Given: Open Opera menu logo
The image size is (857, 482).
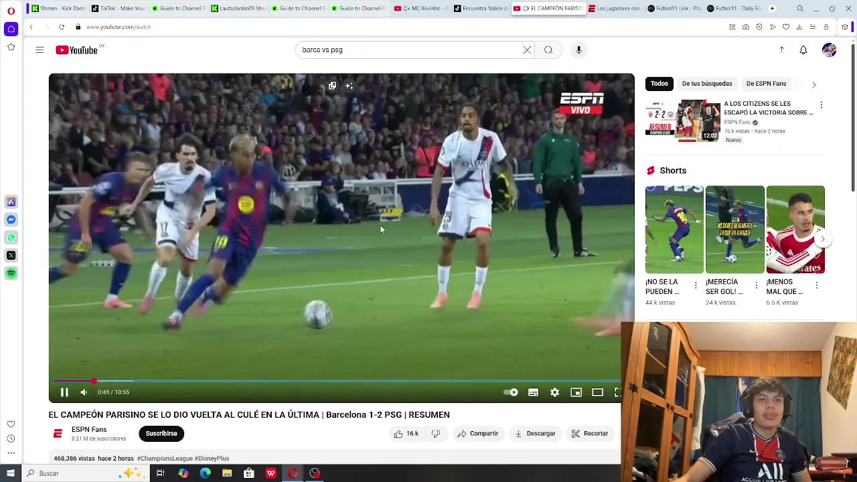Looking at the screenshot, I should [x=11, y=11].
